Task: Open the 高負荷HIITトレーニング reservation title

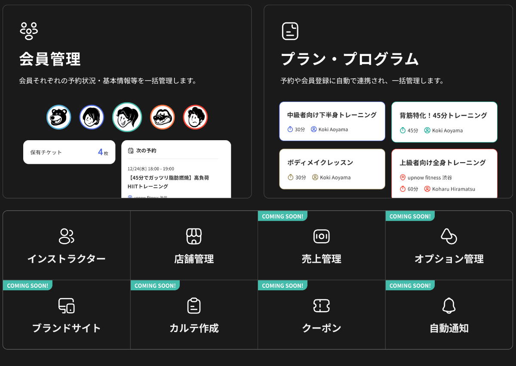Action: (x=168, y=182)
